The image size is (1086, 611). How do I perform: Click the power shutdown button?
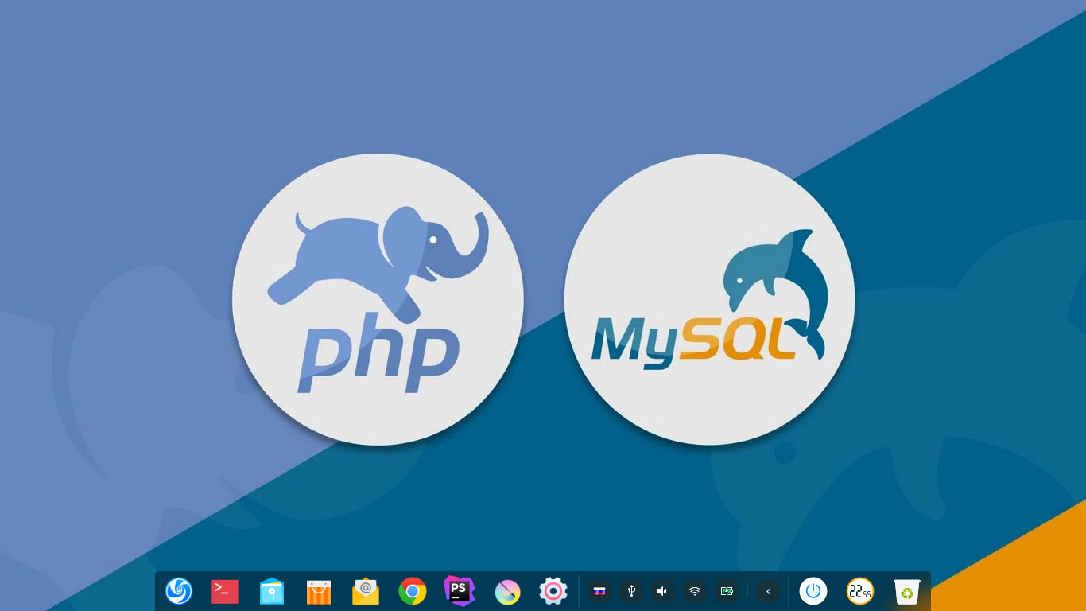tap(813, 591)
